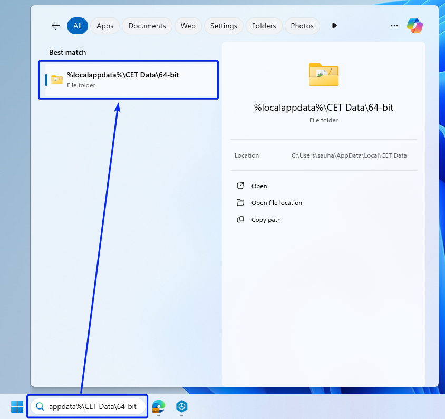
Task: Switch to the Web filter
Action: point(188,26)
